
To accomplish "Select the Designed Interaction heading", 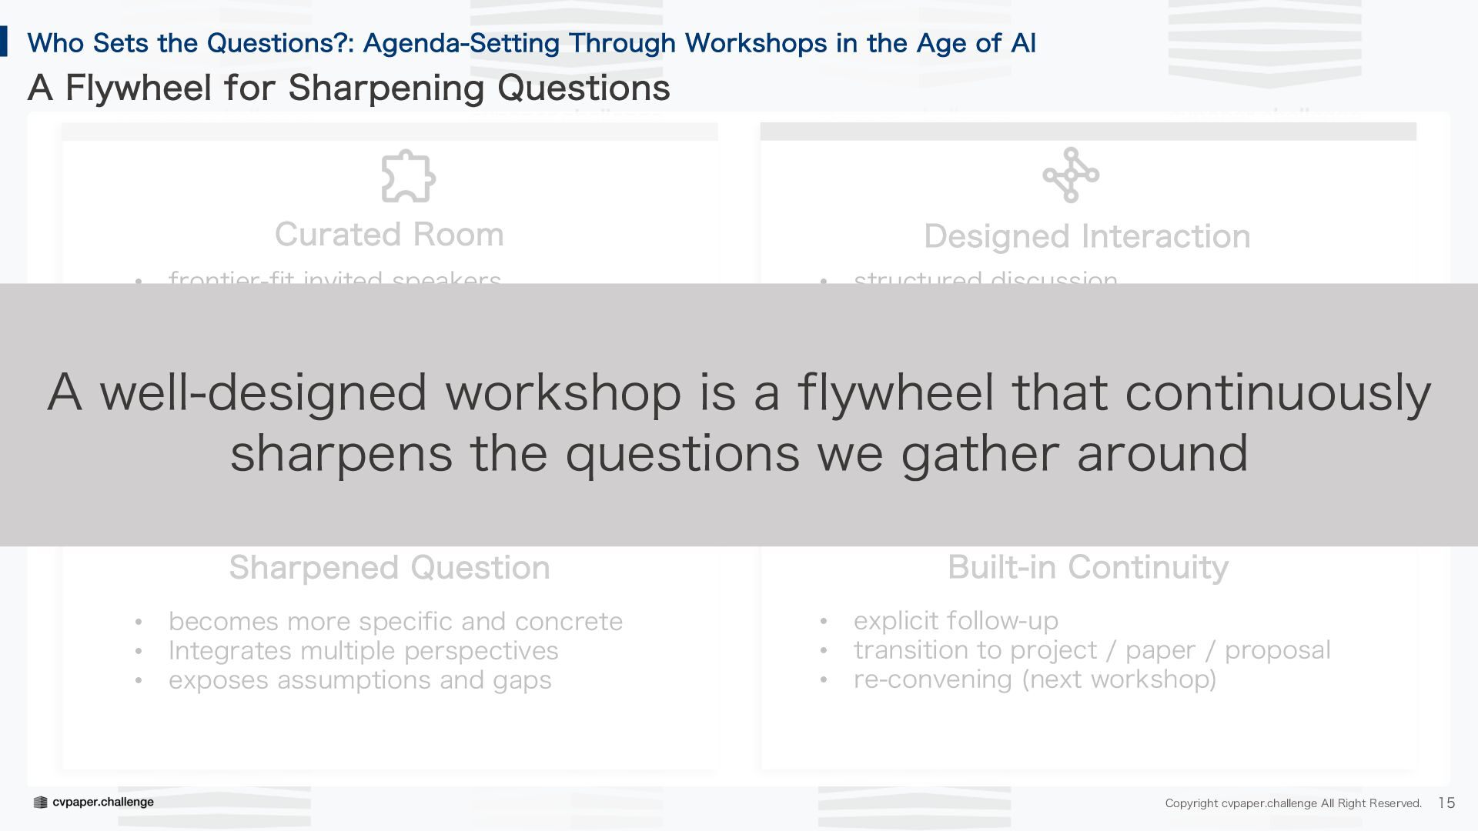I will click(x=1087, y=237).
